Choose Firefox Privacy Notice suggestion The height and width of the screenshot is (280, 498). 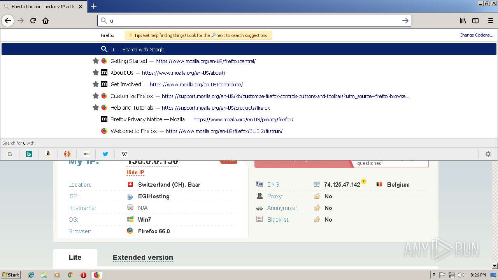click(249, 119)
